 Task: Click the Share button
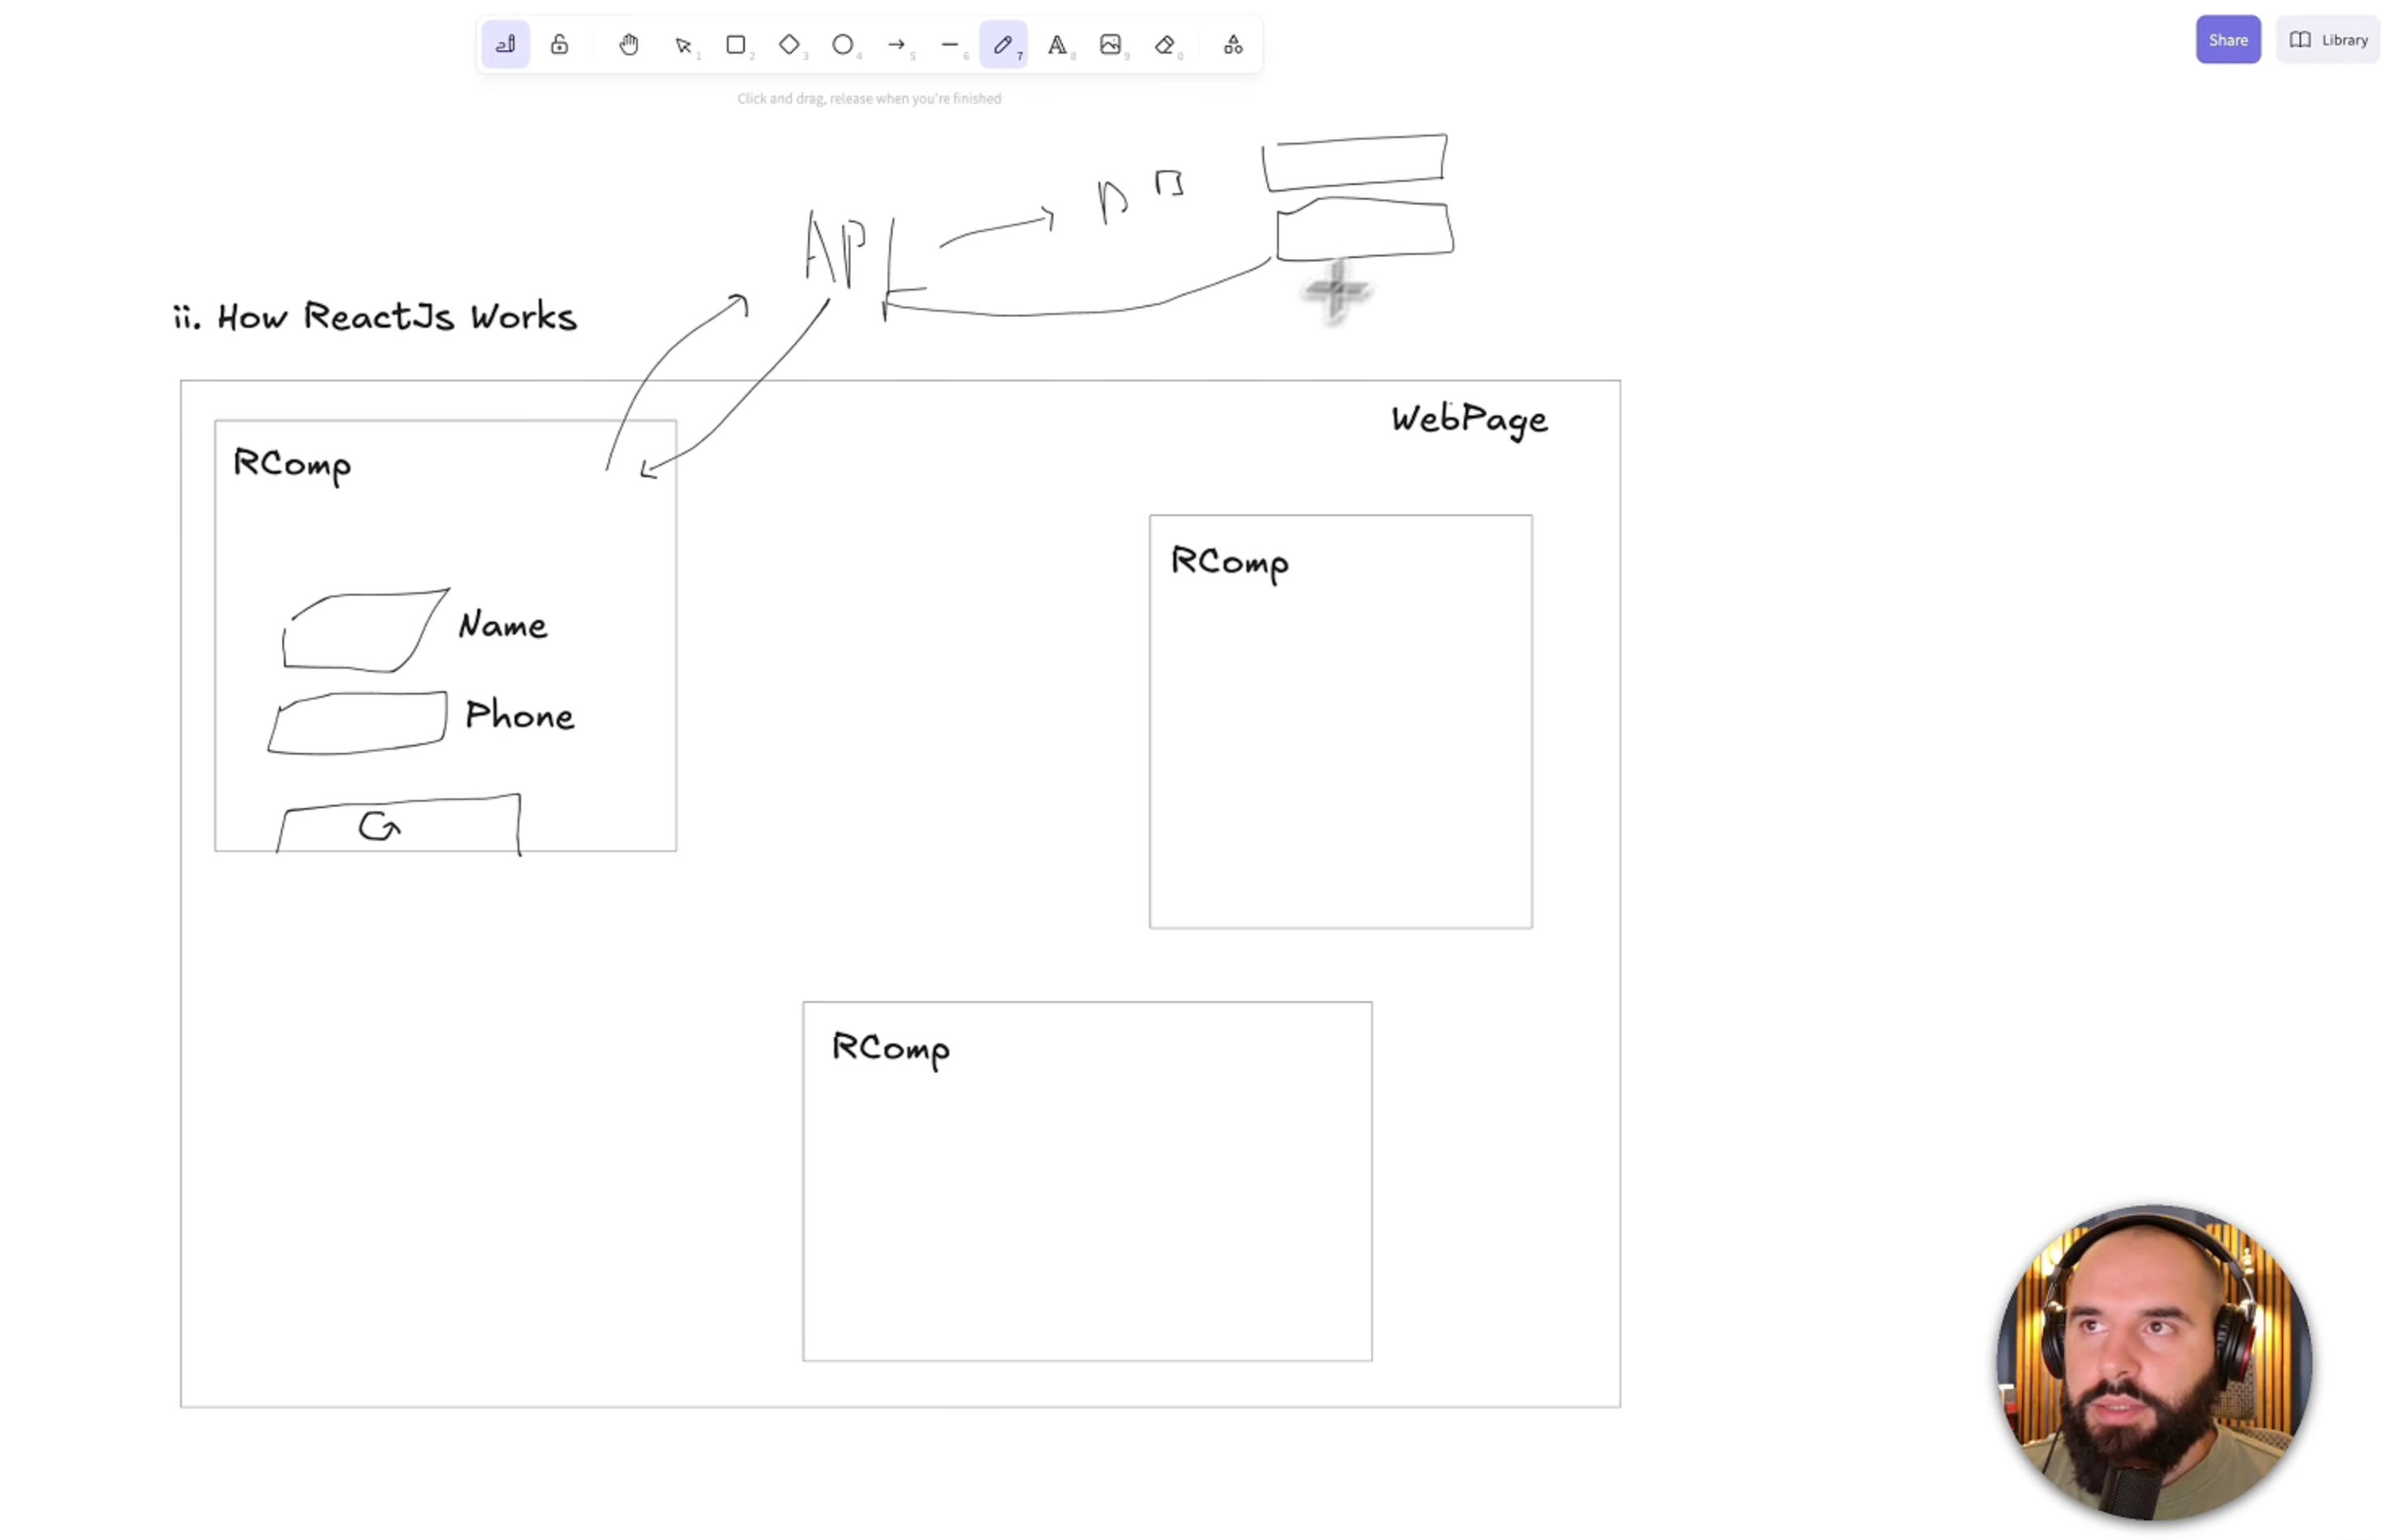2227,40
